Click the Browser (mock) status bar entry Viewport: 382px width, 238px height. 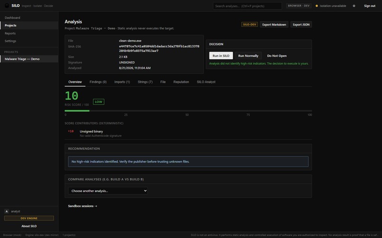click(x=12, y=235)
